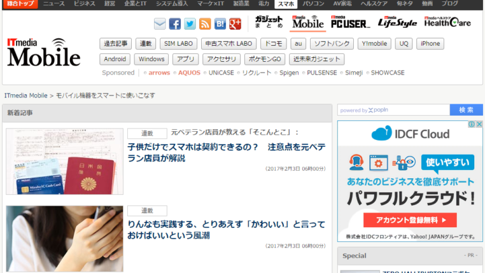Open the SHOWCASE sponsored link
Image resolution: width=485 pixels, height=273 pixels.
click(388, 73)
